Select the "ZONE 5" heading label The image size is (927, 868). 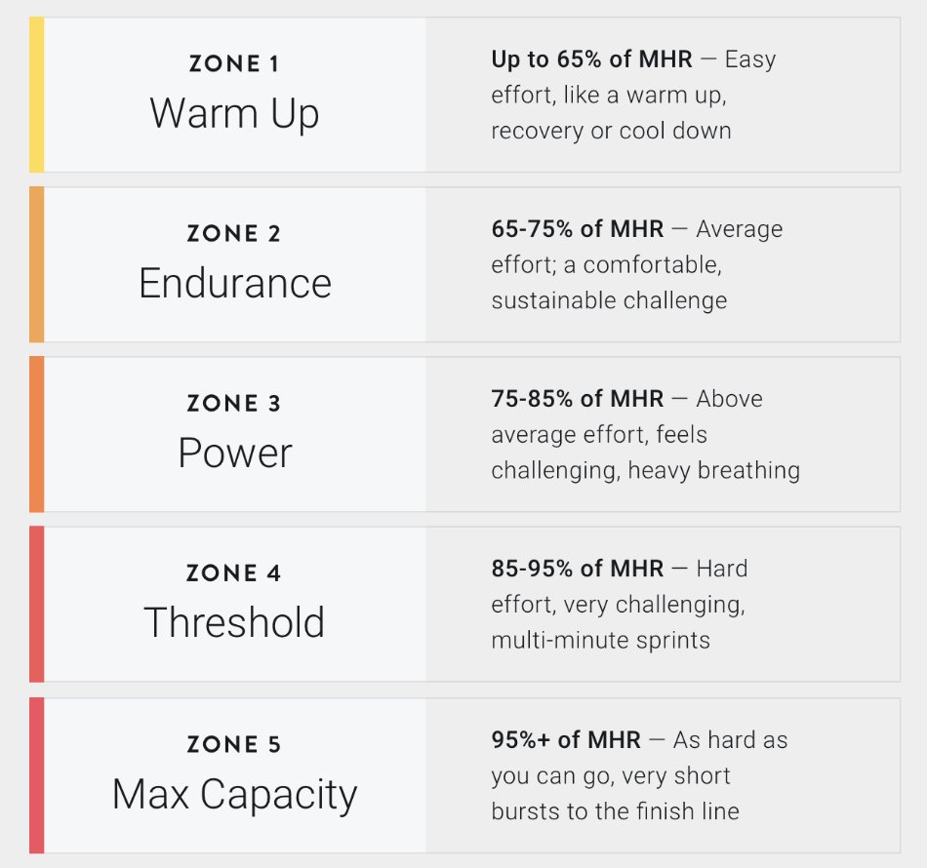[x=234, y=745]
